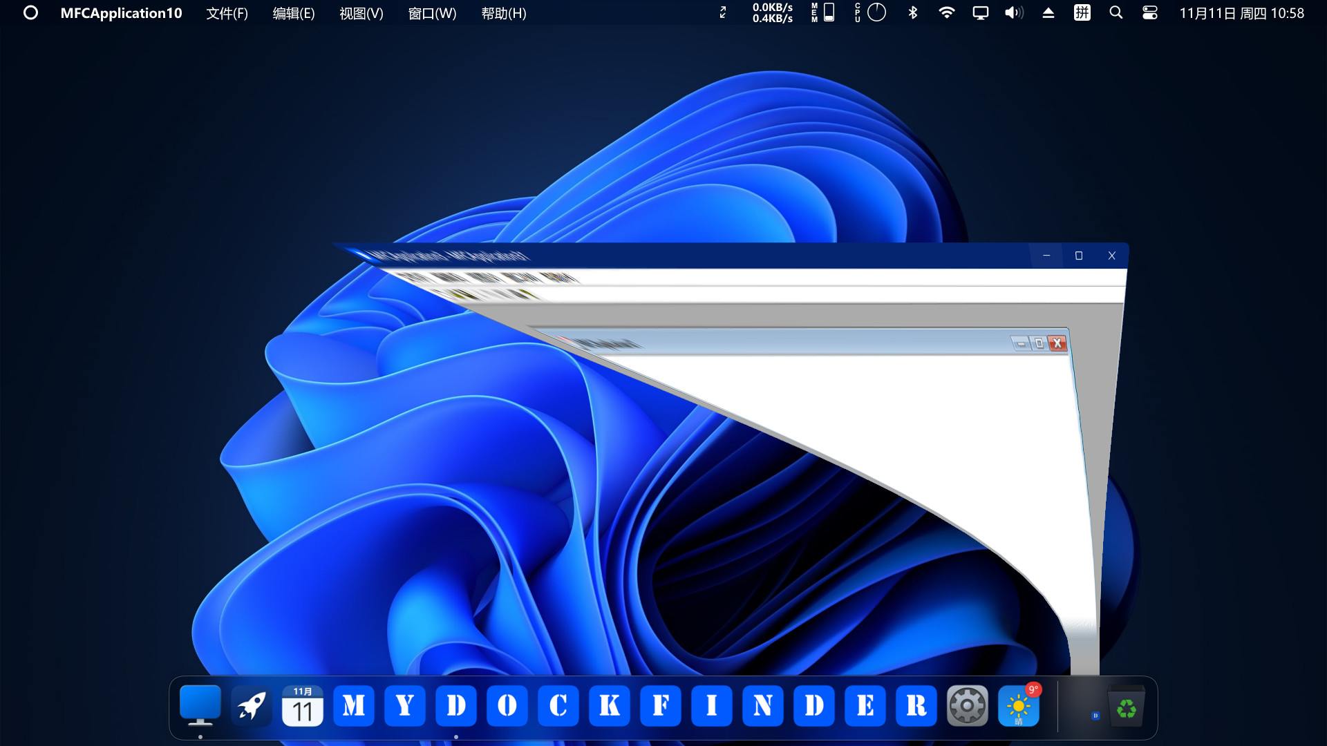Click the letter M dock icon
Image resolution: width=1327 pixels, height=746 pixels.
354,706
